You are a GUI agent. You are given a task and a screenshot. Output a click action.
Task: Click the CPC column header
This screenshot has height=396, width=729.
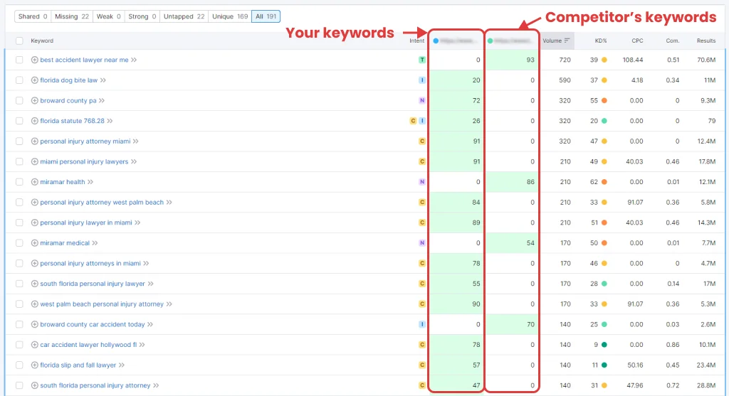coord(637,41)
